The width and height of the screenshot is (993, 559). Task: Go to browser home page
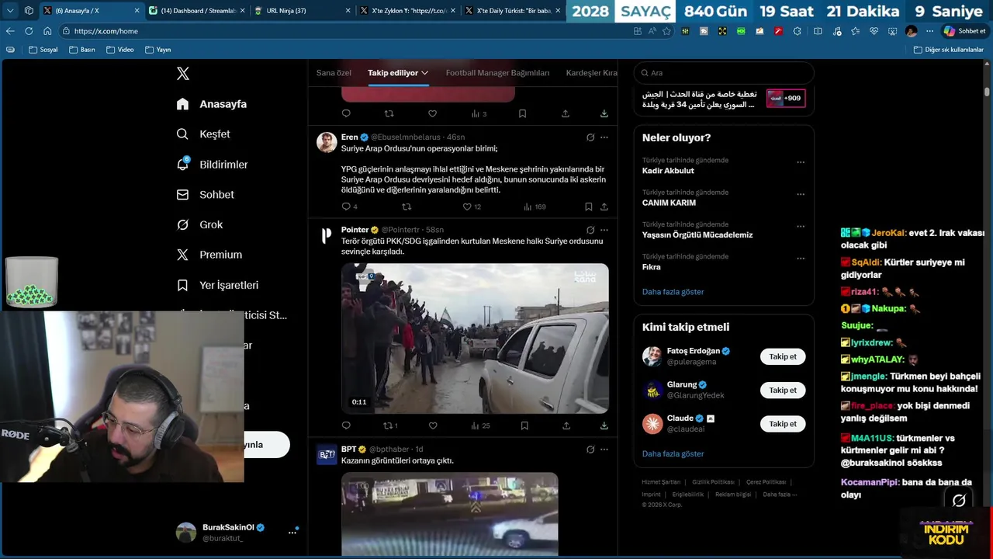(47, 31)
